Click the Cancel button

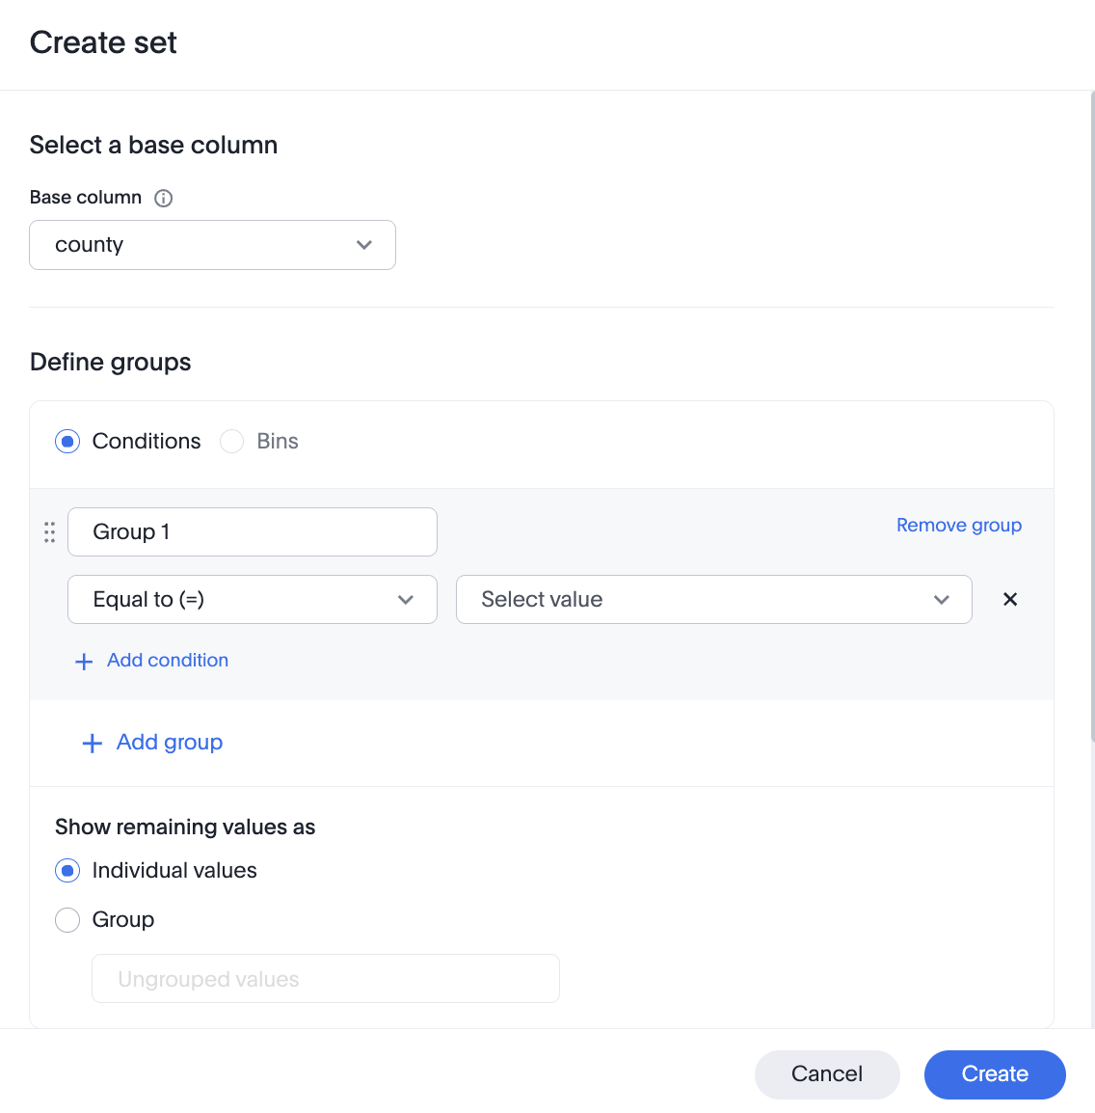coord(826,1073)
